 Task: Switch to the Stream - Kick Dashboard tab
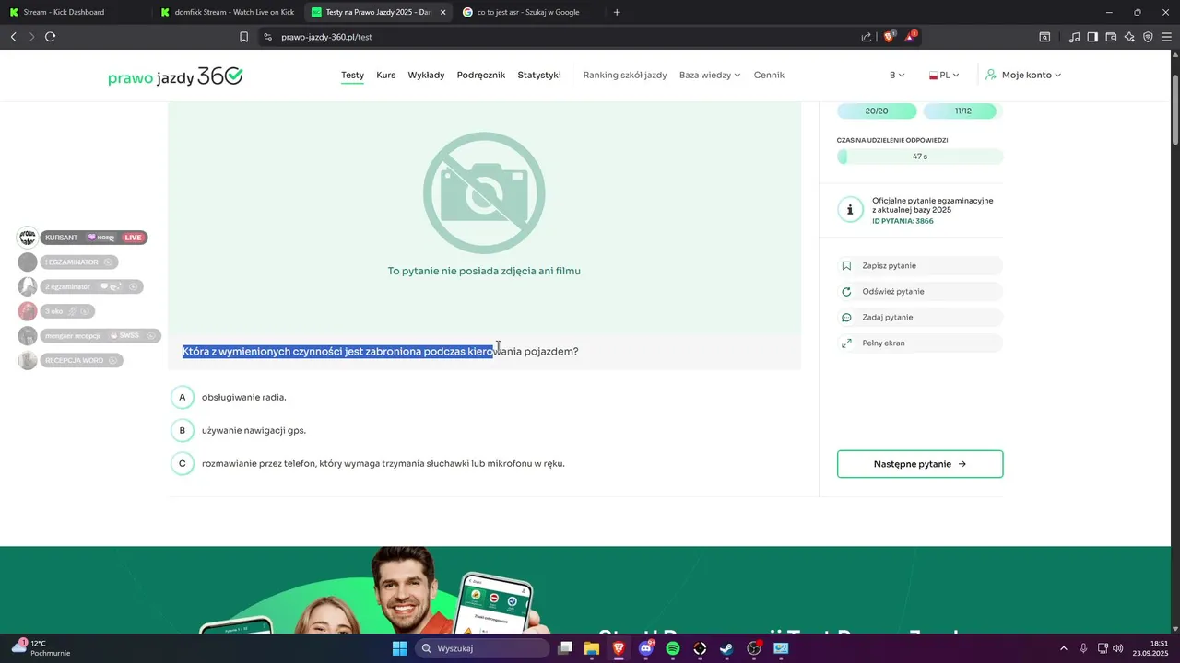(x=74, y=12)
